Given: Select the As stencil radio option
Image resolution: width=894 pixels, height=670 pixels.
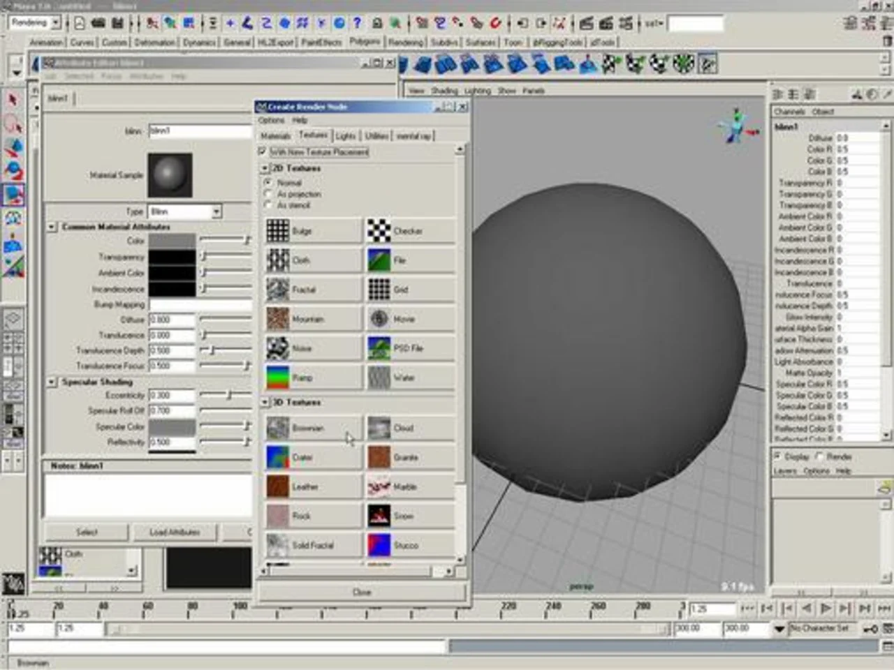Looking at the screenshot, I should pos(268,205).
